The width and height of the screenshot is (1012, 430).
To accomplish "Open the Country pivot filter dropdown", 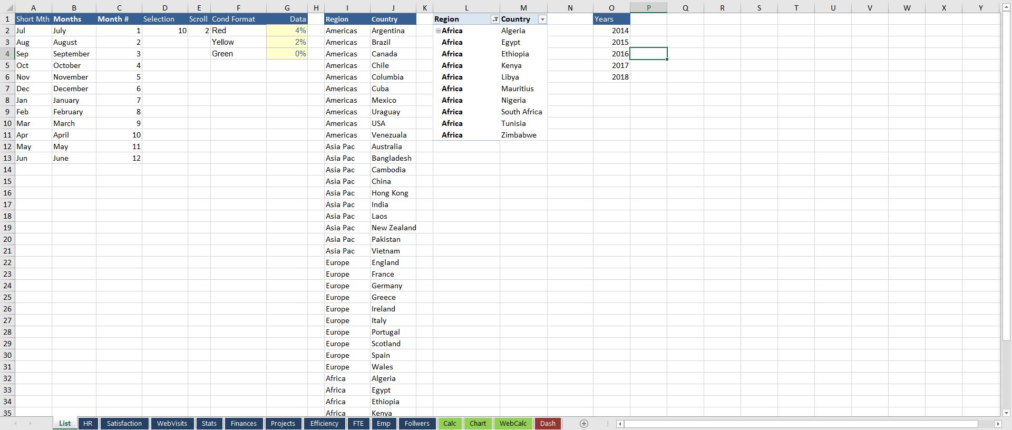I will point(542,19).
